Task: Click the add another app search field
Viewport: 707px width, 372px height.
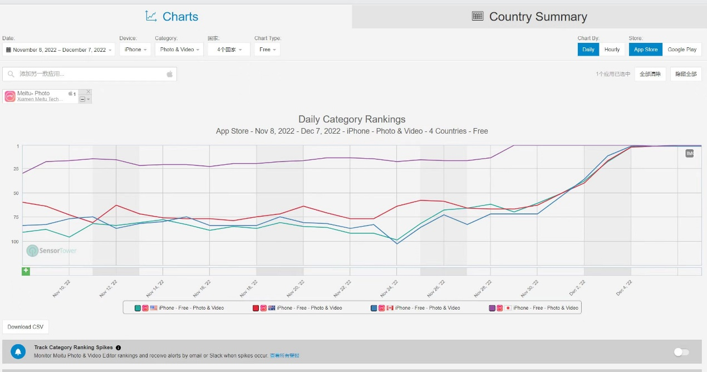Action: point(89,74)
